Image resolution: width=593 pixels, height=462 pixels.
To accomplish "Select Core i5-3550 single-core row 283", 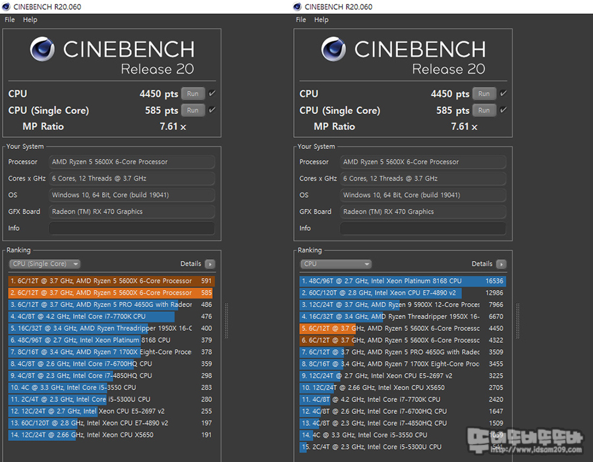I will (x=111, y=388).
